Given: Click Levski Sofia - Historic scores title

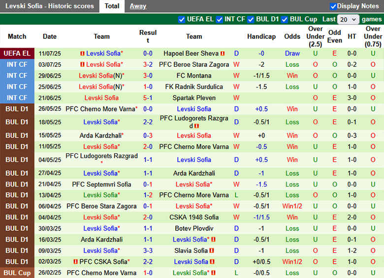Looking at the screenshot, I should point(49,6).
